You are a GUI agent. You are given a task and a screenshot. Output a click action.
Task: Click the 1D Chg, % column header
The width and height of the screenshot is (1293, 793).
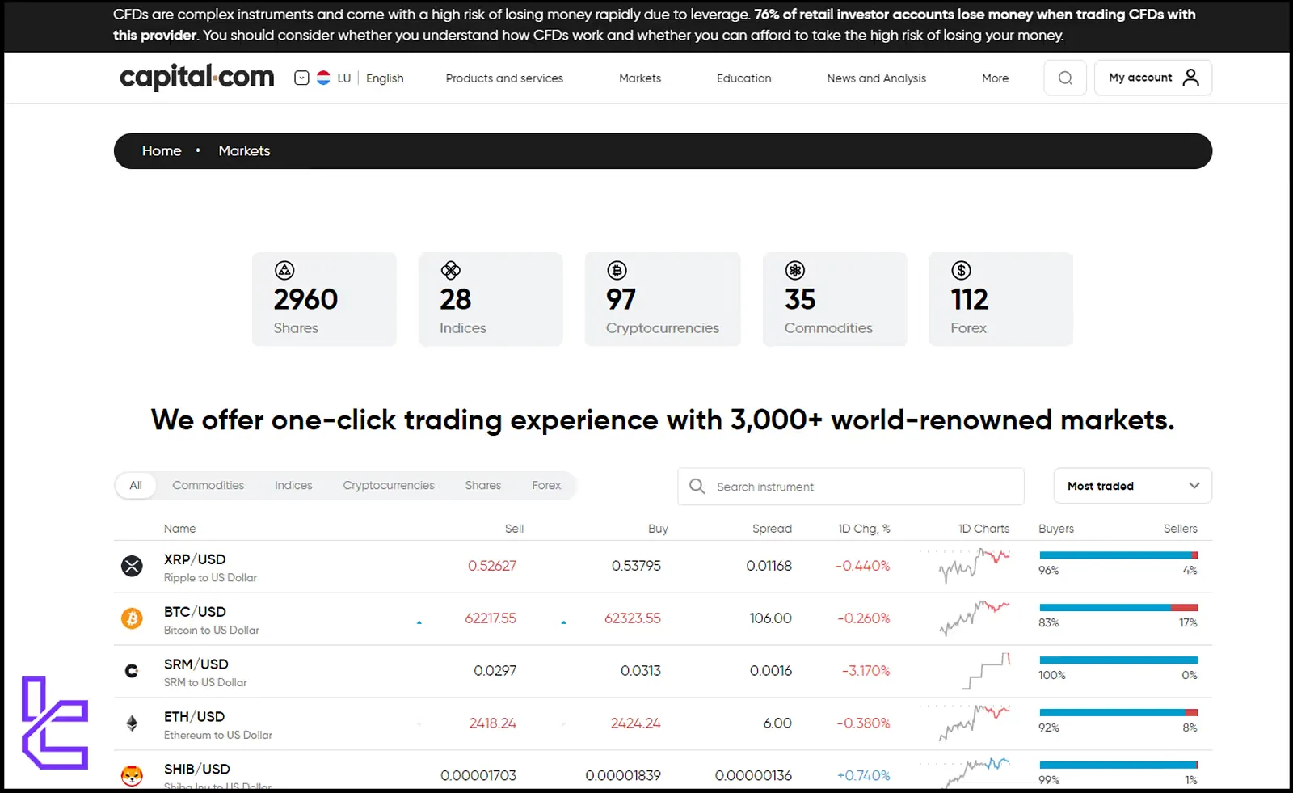click(864, 529)
